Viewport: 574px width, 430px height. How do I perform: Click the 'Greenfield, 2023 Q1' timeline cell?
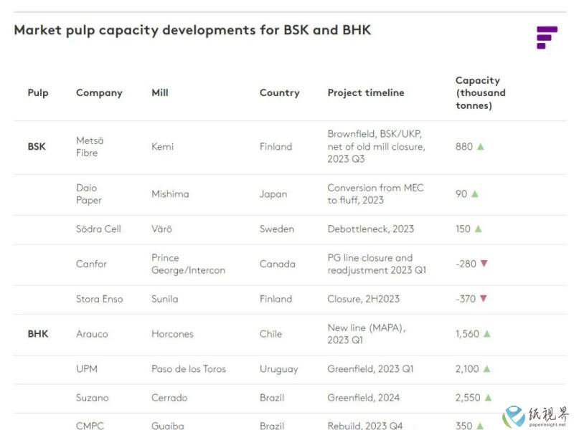pos(370,368)
